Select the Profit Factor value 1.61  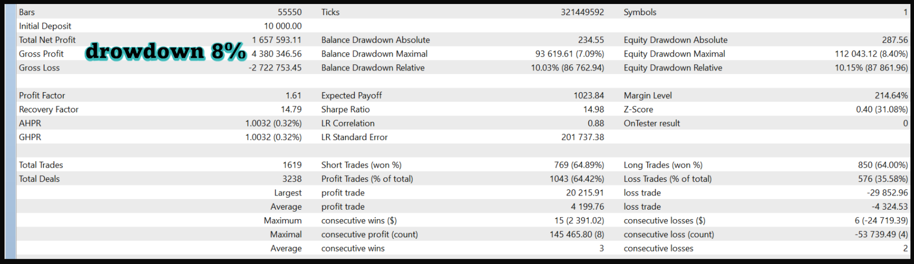(293, 95)
